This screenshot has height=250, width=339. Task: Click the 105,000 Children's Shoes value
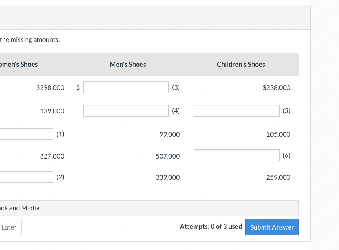click(278, 134)
